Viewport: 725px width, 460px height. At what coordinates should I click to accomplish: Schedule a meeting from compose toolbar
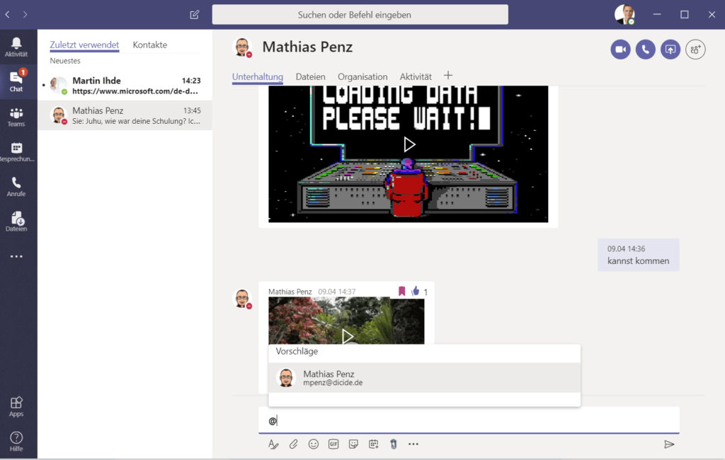(374, 444)
